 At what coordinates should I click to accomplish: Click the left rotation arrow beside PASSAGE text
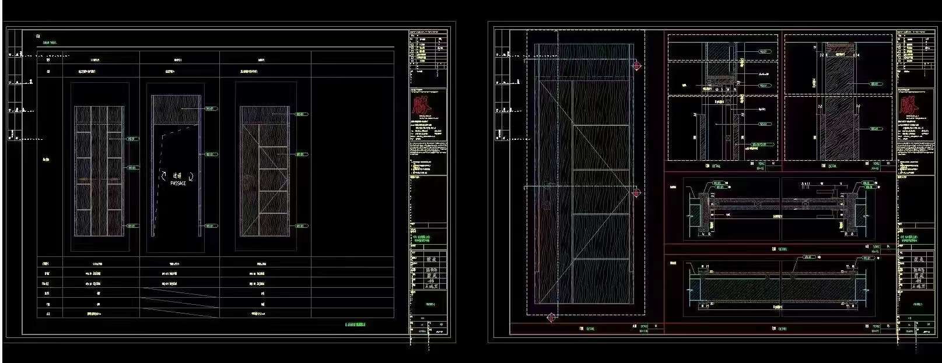click(163, 175)
